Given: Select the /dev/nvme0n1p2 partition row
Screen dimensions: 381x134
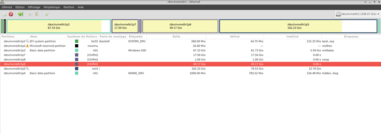Looking at the screenshot, I should pyautogui.click(x=190, y=46).
